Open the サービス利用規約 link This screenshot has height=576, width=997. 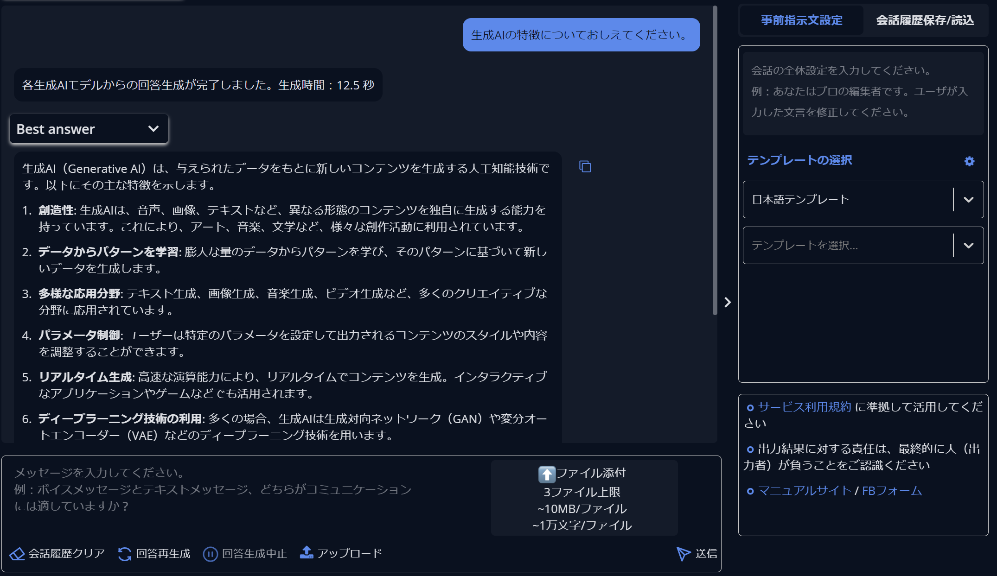(x=804, y=407)
